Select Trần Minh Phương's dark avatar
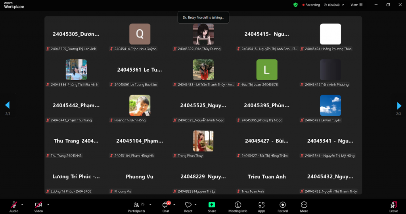Viewport: 406px width, 214px height. point(330,70)
